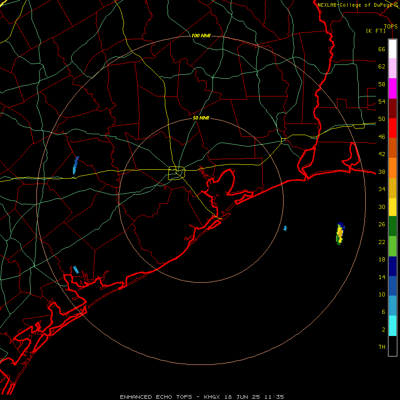Image resolution: width=400 pixels, height=400 pixels.
Task: Click the legend value '38'
Action: pyautogui.click(x=382, y=172)
